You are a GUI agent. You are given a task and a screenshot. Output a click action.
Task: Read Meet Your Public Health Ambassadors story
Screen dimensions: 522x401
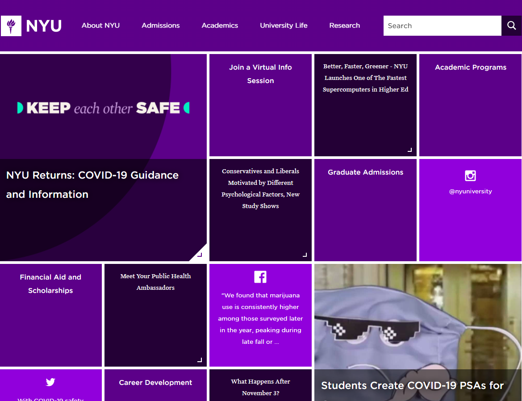pos(155,282)
